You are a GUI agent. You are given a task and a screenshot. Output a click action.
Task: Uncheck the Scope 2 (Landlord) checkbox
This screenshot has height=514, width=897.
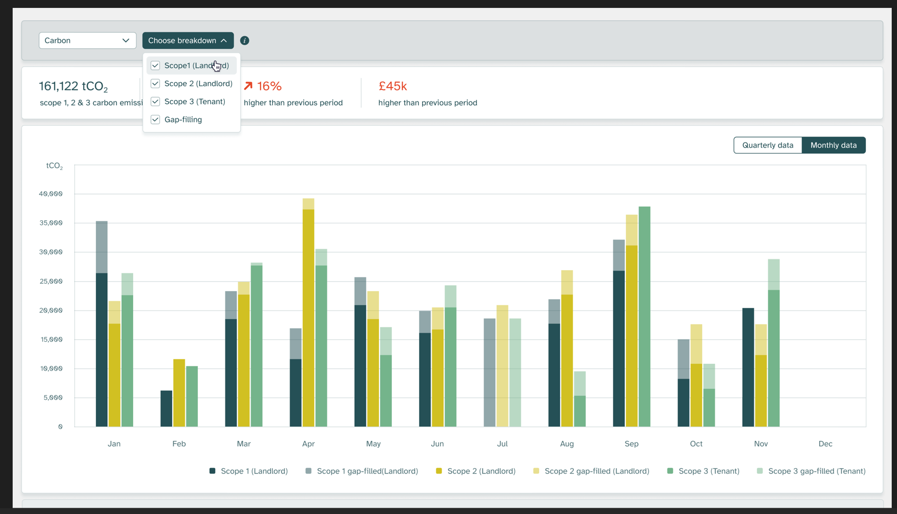pyautogui.click(x=155, y=84)
